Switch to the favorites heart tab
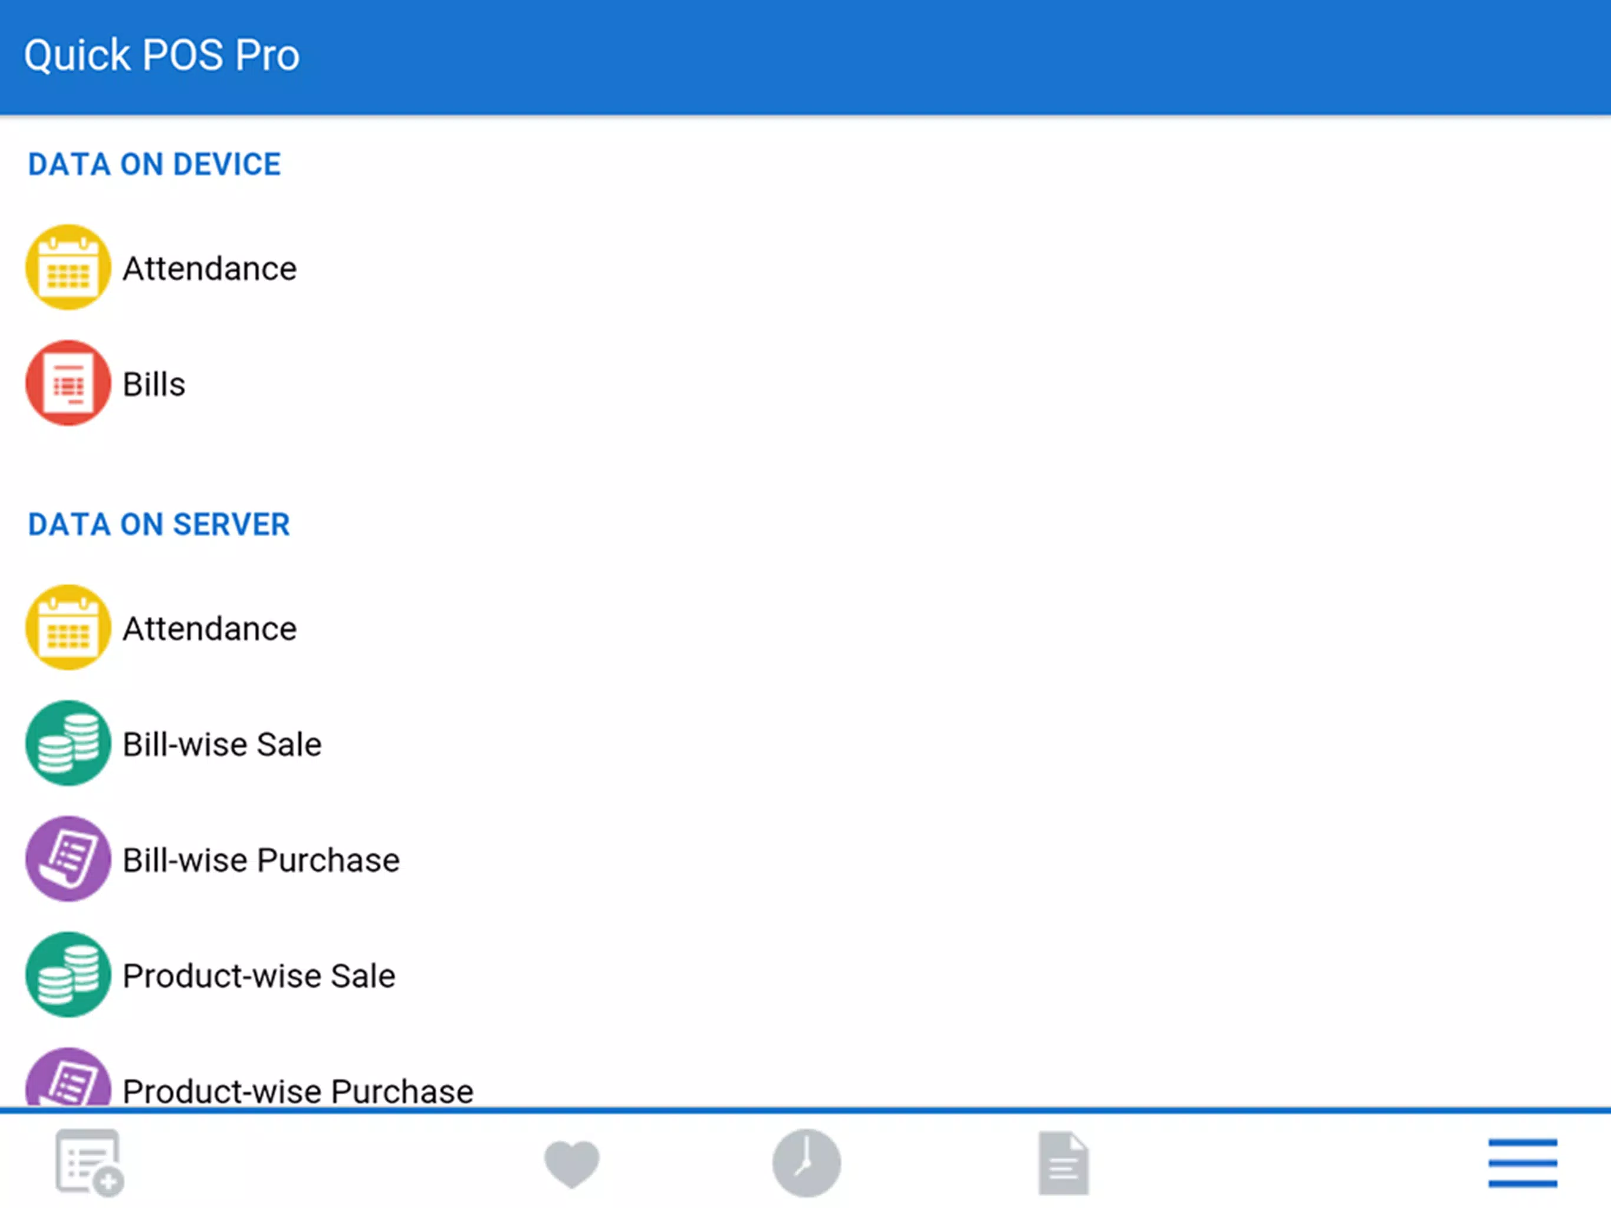The image size is (1611, 1208). coord(572,1164)
